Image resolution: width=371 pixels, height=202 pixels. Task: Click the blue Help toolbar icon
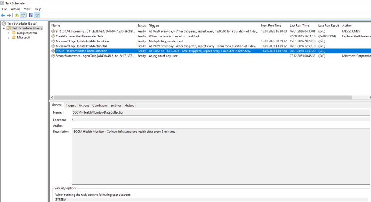pyautogui.click(x=30, y=15)
